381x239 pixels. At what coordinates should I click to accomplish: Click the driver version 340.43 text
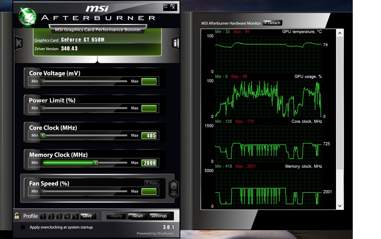(69, 48)
